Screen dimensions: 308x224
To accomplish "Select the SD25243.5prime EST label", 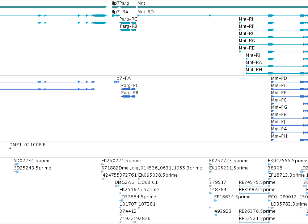I will [x=33, y=168].
